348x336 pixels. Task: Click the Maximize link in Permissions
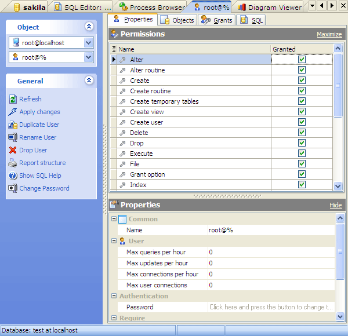click(x=329, y=34)
